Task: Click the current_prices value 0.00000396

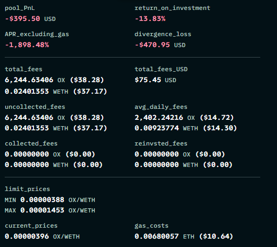Action: (27, 236)
